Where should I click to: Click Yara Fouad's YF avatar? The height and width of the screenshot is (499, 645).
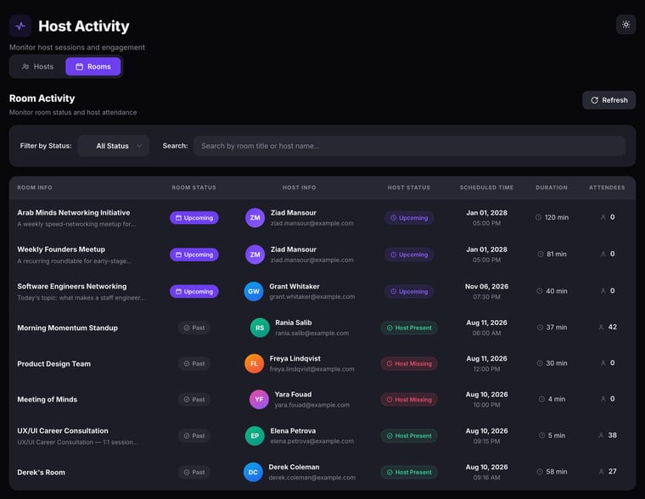259,400
